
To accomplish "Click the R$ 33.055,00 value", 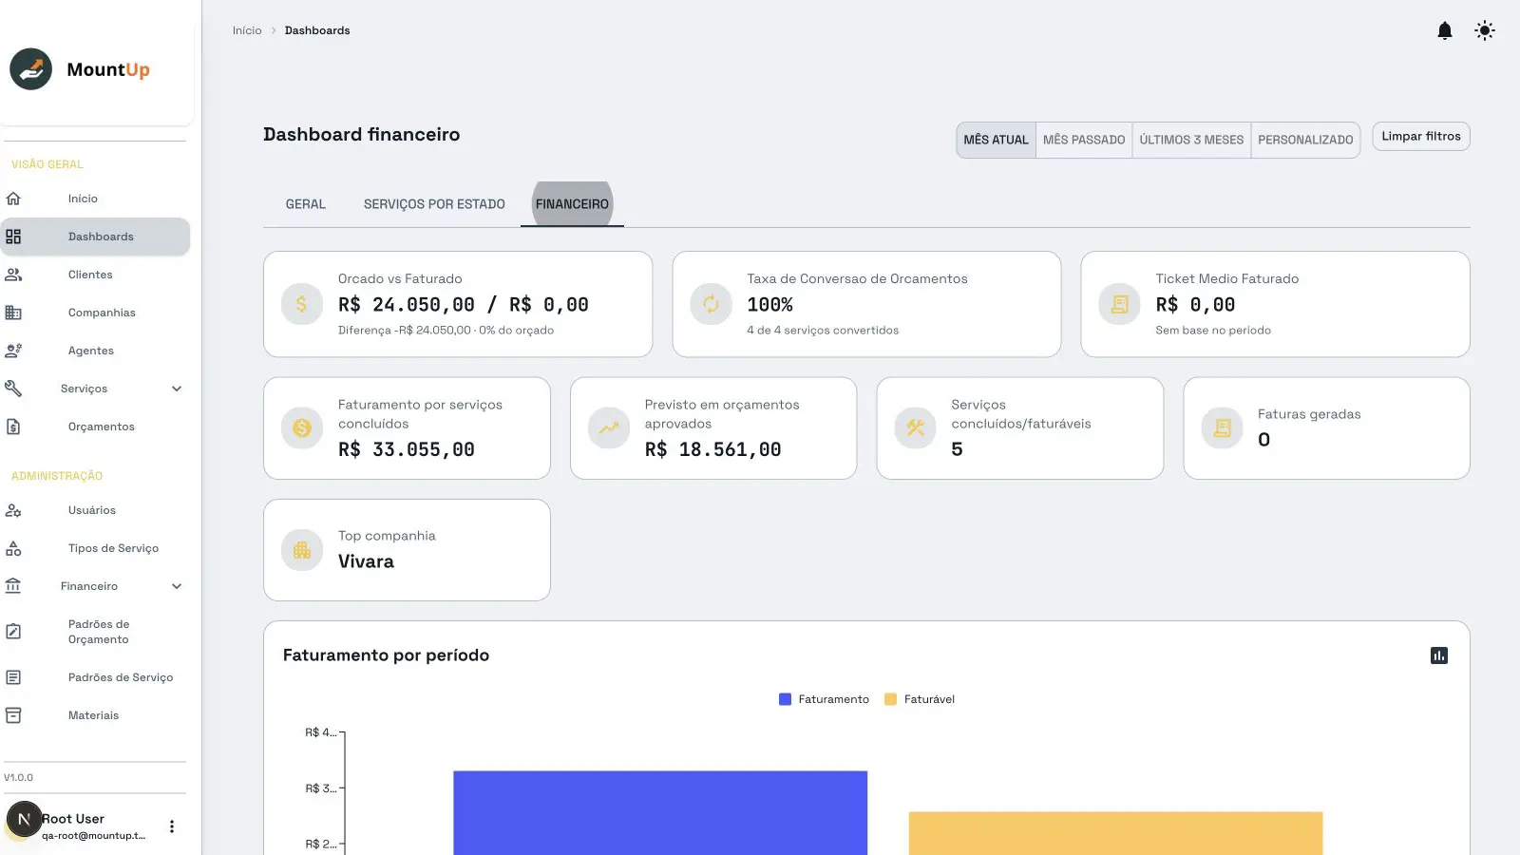I will 407,449.
